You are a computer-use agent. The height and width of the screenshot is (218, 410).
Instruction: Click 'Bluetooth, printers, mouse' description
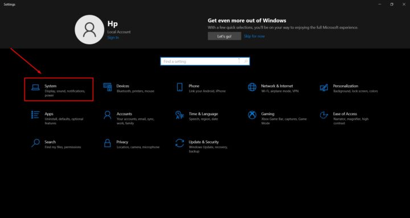tap(136, 91)
